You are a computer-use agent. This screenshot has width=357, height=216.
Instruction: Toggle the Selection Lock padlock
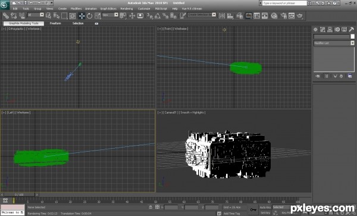coord(151,207)
